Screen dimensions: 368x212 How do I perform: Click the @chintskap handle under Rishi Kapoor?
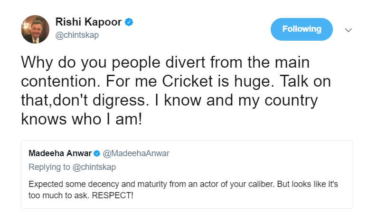(77, 35)
